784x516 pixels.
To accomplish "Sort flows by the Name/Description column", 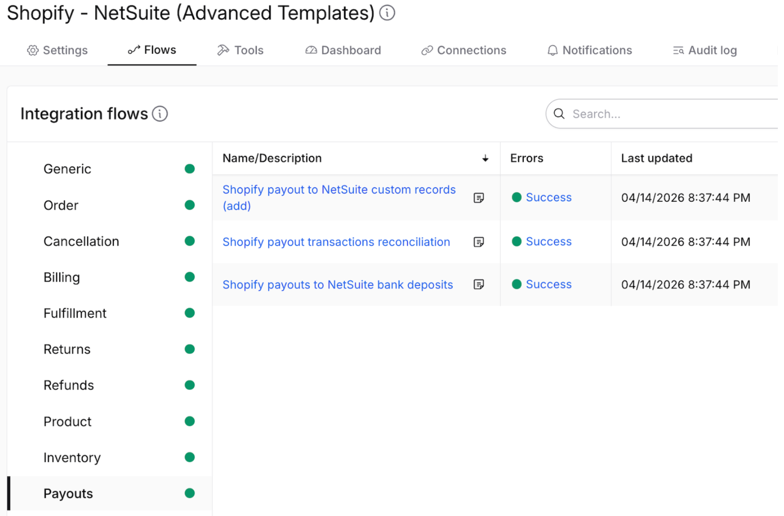I will (x=356, y=158).
